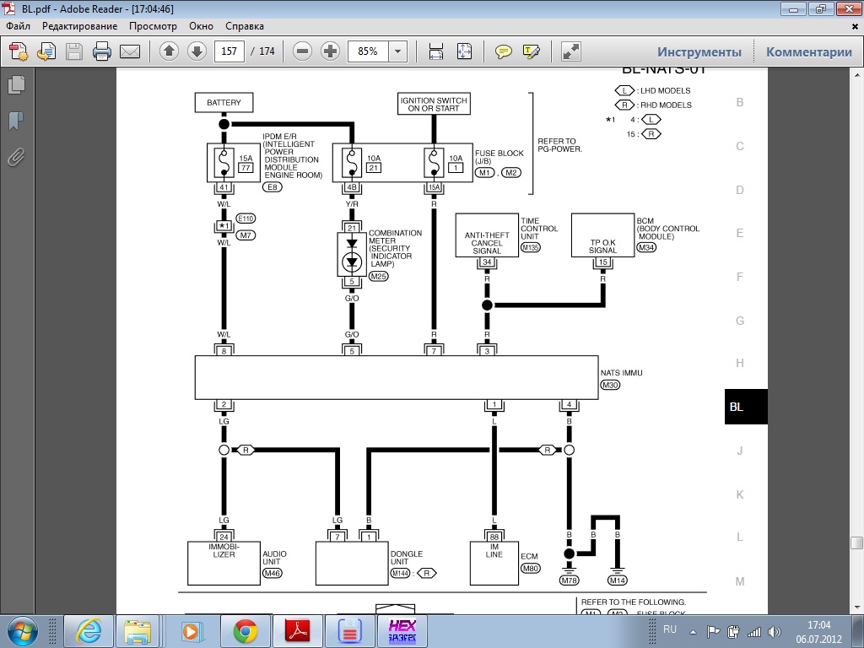The width and height of the screenshot is (864, 648).
Task: Open Google Chrome from the taskbar
Action: tap(246, 630)
